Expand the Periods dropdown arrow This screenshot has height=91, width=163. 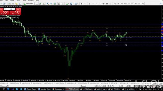(73, 4)
